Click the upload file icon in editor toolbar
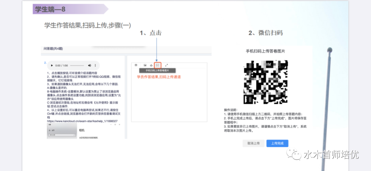The height and width of the screenshot is (171, 371). (151, 65)
